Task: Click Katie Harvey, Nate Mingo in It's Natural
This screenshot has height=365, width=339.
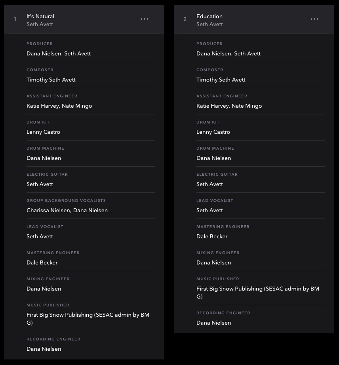Action: point(59,106)
